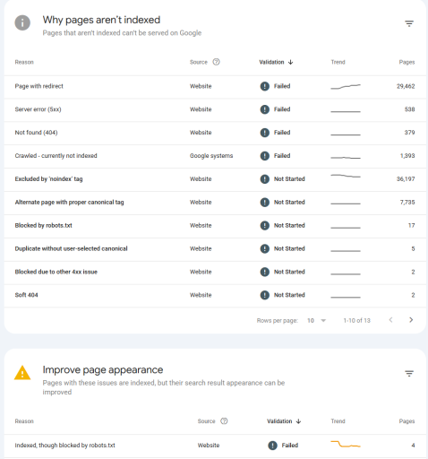Click the yellow warning triangle icon
Viewport: 428px width, 459px height.
22,373
